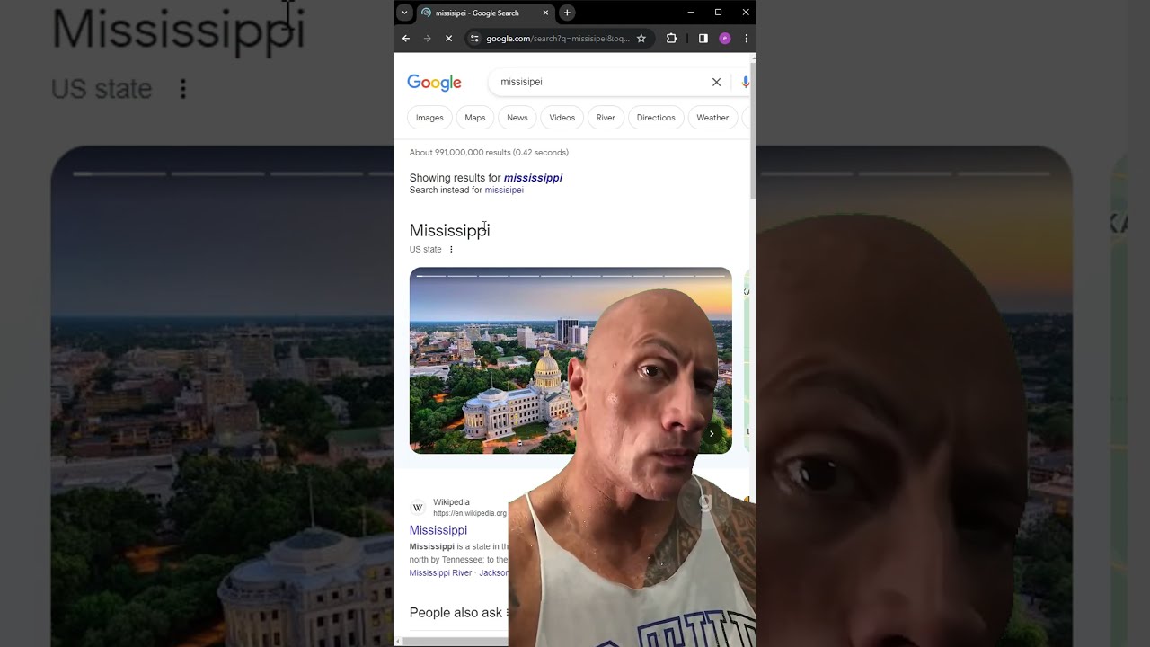The height and width of the screenshot is (647, 1150).
Task: Select the Weather filter chip
Action: click(x=712, y=118)
